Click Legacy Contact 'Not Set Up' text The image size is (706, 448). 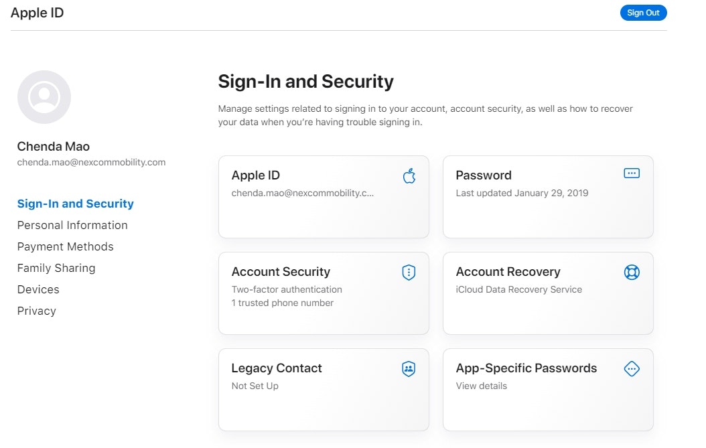(255, 386)
